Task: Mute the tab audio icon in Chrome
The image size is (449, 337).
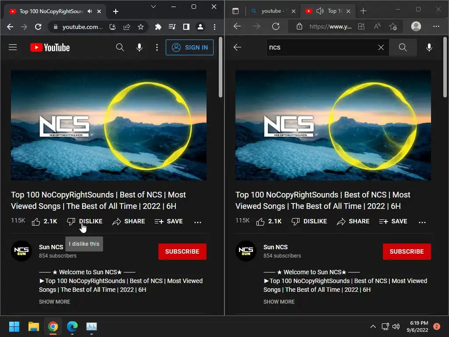Action: pos(90,11)
